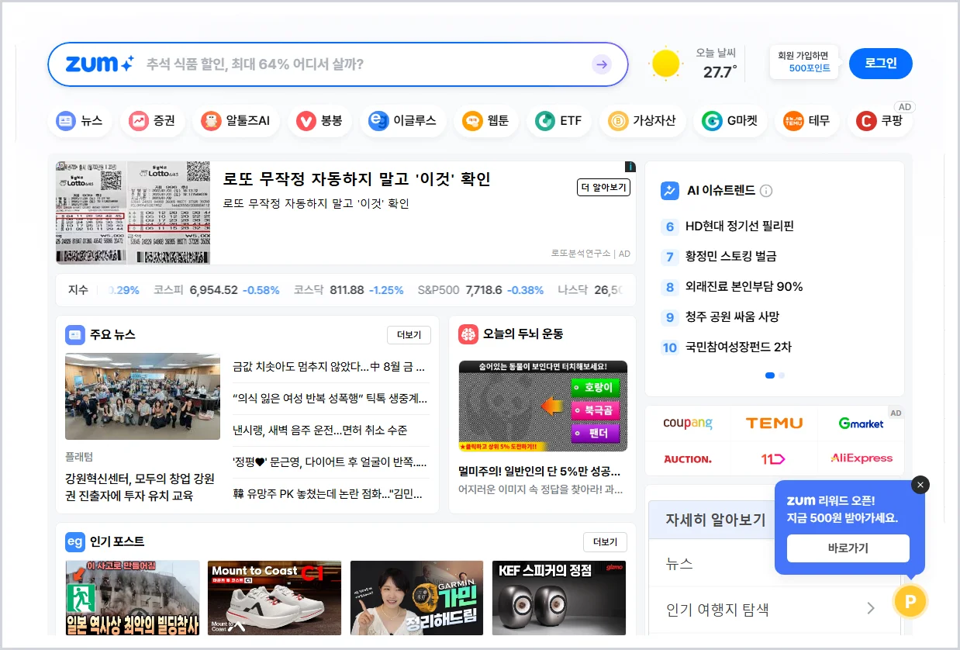Image resolution: width=960 pixels, height=650 pixels.
Task: Open ETF shortcut
Action: coord(558,121)
